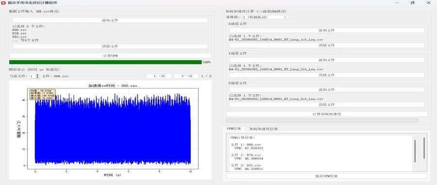
Task: Click the file name 000.csv in selected files list
Action: [x=19, y=30]
